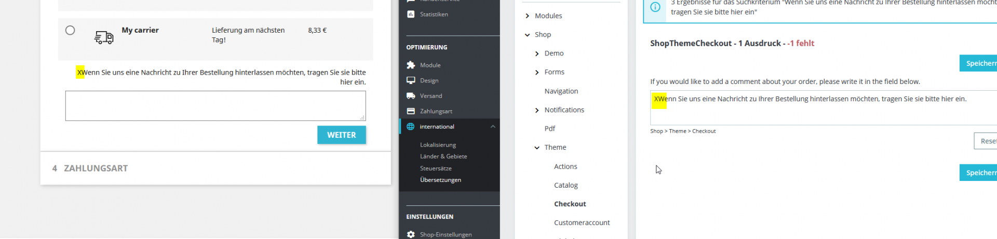Image resolution: width=997 pixels, height=239 pixels.
Task: Expand the Modules tree node
Action: tap(528, 16)
